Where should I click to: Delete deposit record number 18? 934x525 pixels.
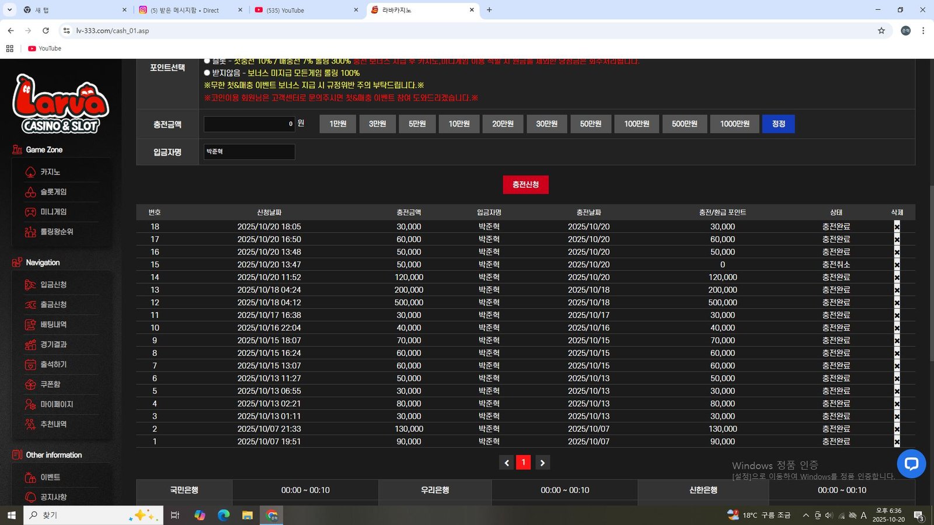pos(897,227)
